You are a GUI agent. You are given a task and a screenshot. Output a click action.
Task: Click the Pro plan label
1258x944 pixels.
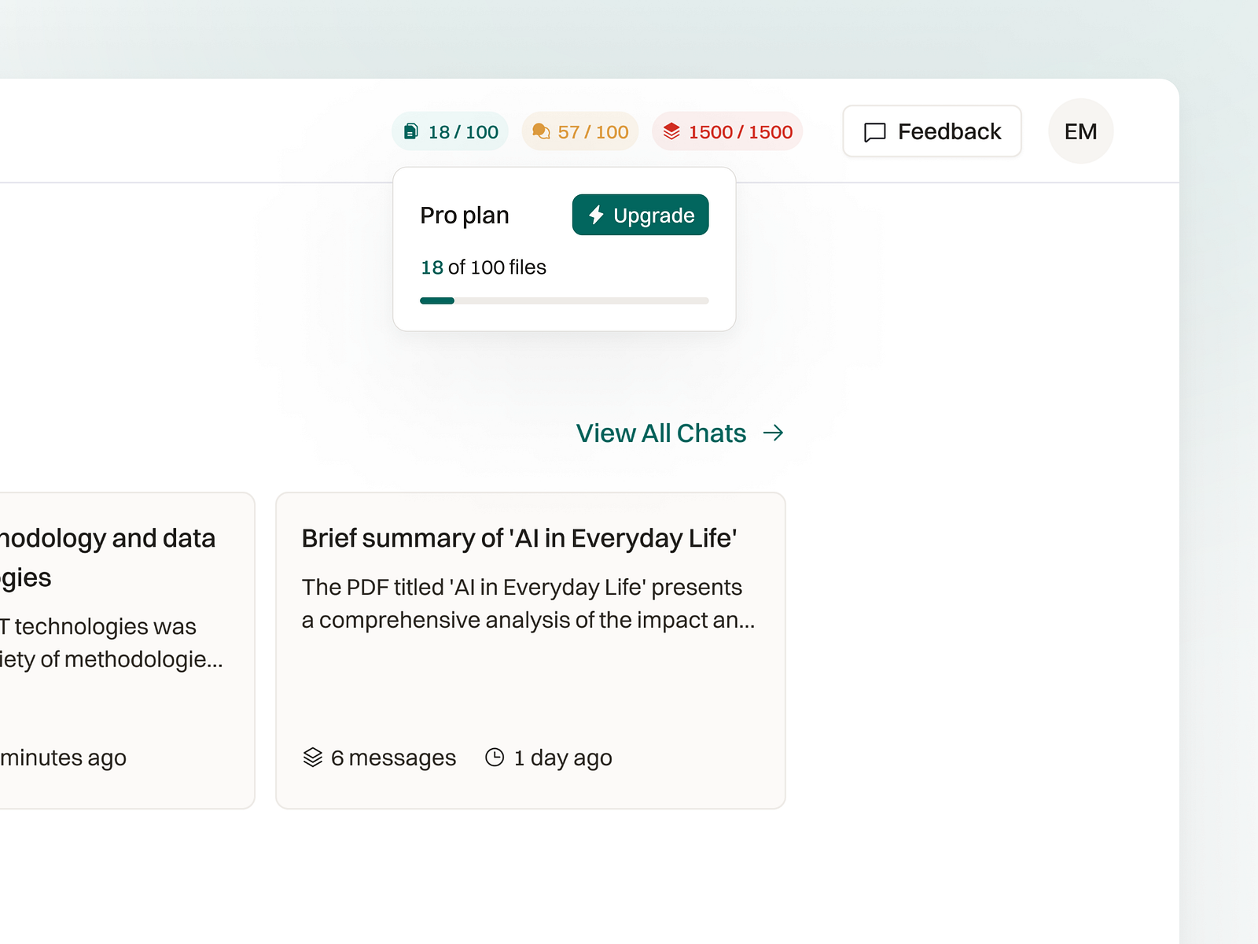pyautogui.click(x=465, y=214)
